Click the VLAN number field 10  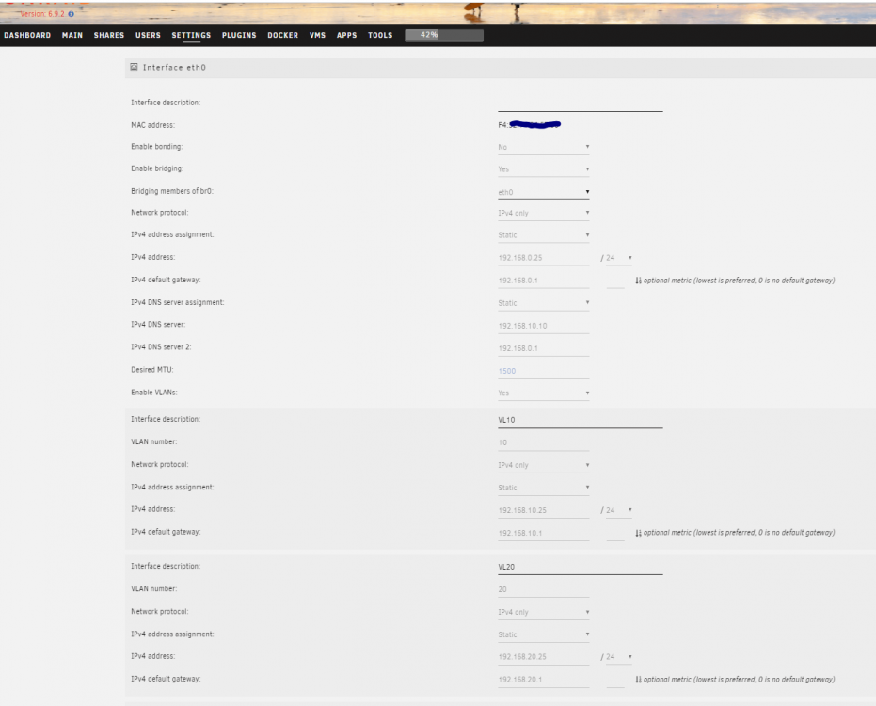544,442
